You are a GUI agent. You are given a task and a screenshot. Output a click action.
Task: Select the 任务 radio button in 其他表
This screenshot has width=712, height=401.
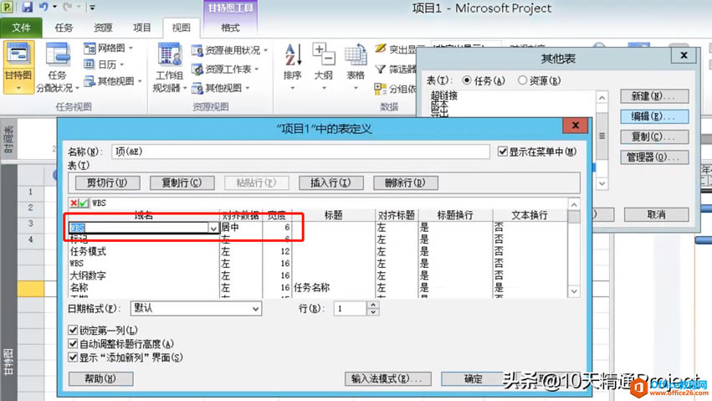467,80
